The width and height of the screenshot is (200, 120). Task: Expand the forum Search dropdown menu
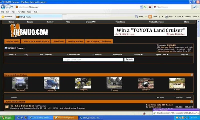pos(138,54)
